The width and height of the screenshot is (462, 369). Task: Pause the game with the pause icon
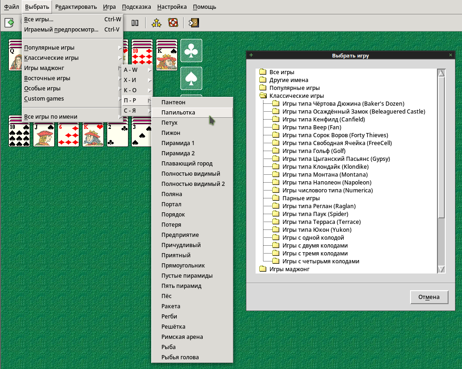click(135, 23)
